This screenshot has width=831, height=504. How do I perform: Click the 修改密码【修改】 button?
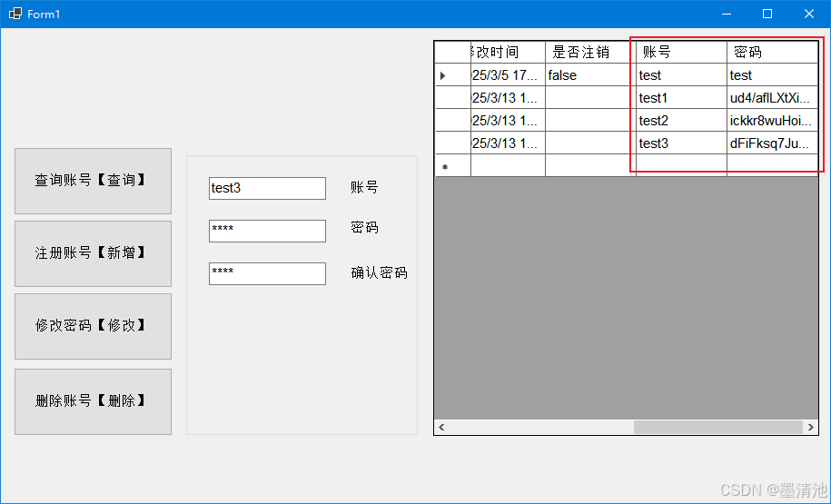tap(94, 326)
